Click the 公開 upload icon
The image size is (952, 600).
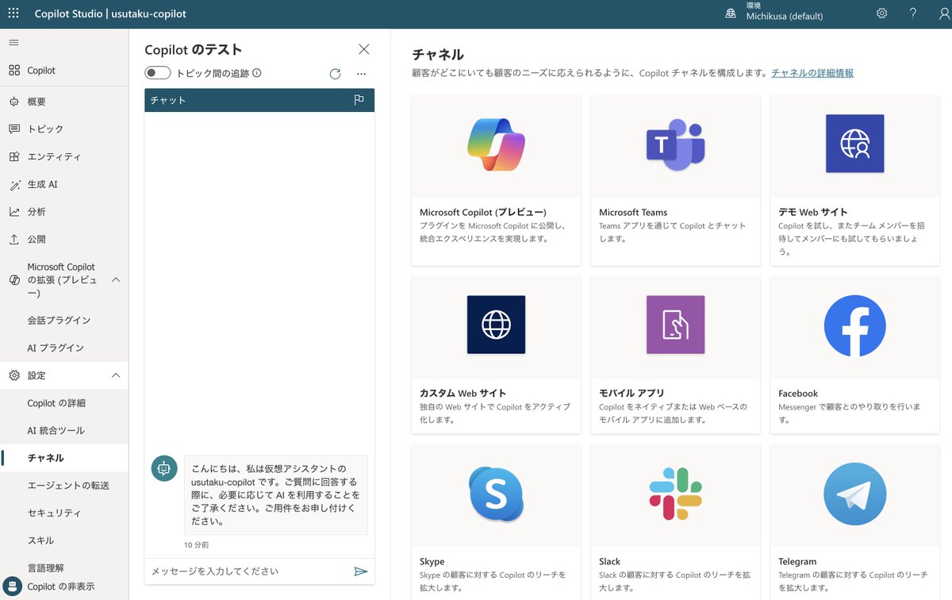coord(14,239)
